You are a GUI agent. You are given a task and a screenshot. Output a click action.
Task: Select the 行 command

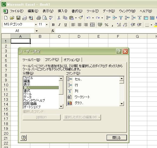pos(93,85)
